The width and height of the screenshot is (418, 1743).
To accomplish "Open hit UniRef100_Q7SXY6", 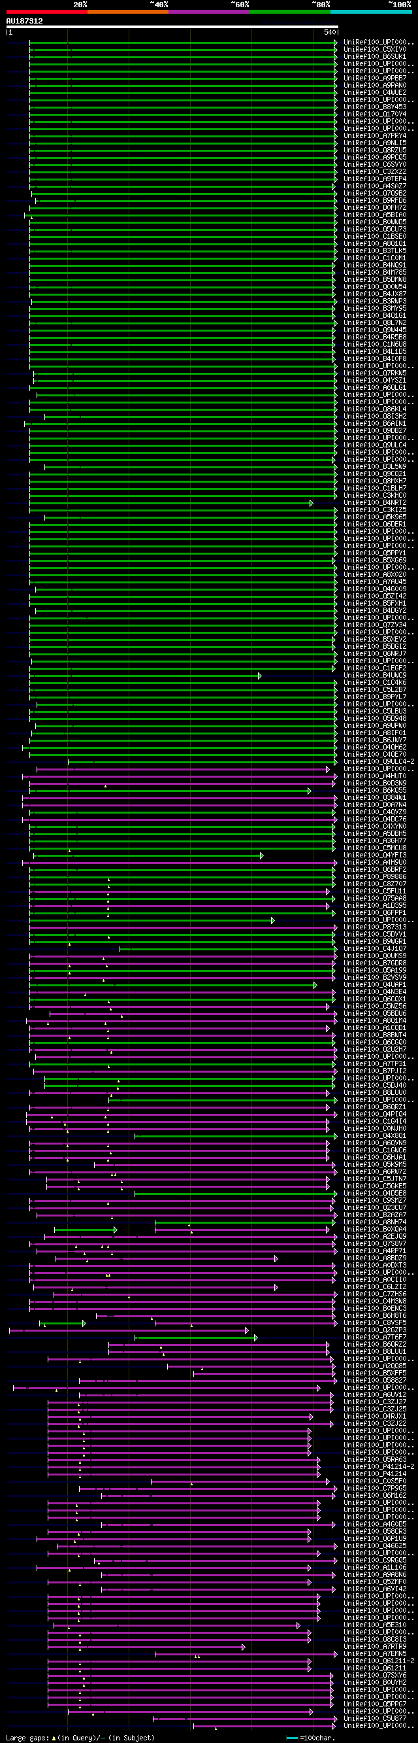I will (x=375, y=1676).
